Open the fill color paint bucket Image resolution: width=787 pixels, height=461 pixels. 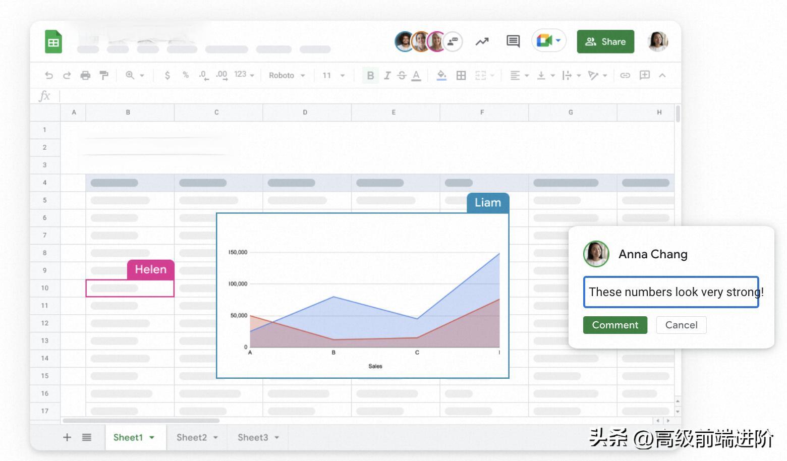(441, 75)
